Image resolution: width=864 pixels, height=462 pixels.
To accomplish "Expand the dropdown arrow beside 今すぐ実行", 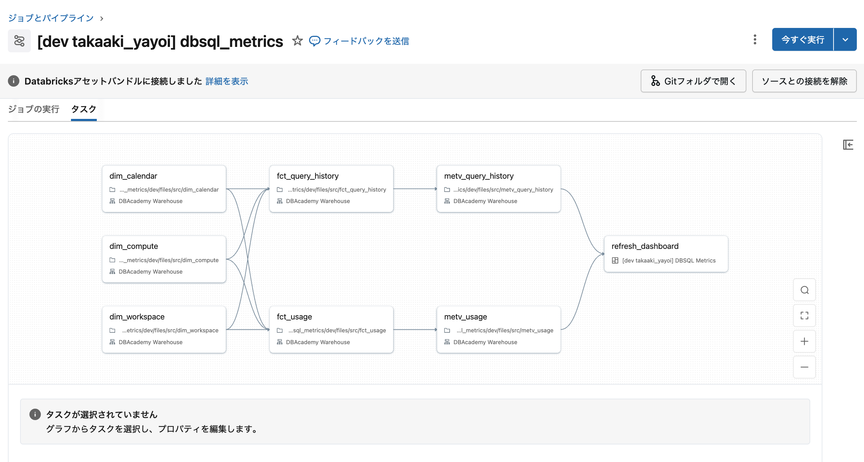I will [x=845, y=39].
